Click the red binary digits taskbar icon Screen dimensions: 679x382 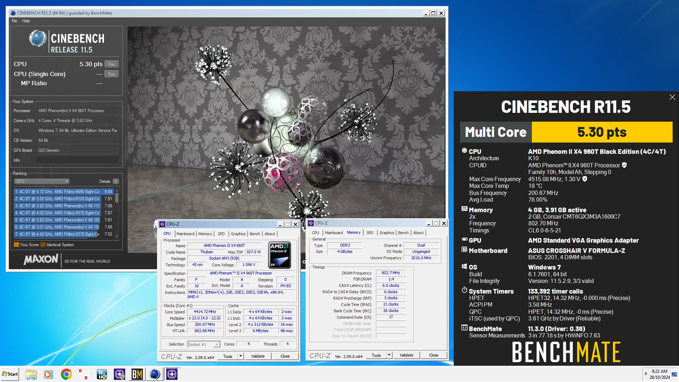coord(84,374)
